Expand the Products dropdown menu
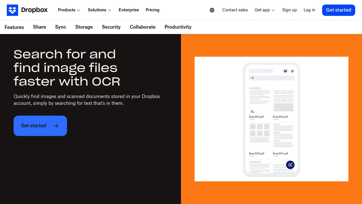Image resolution: width=362 pixels, height=204 pixels. pos(69,10)
